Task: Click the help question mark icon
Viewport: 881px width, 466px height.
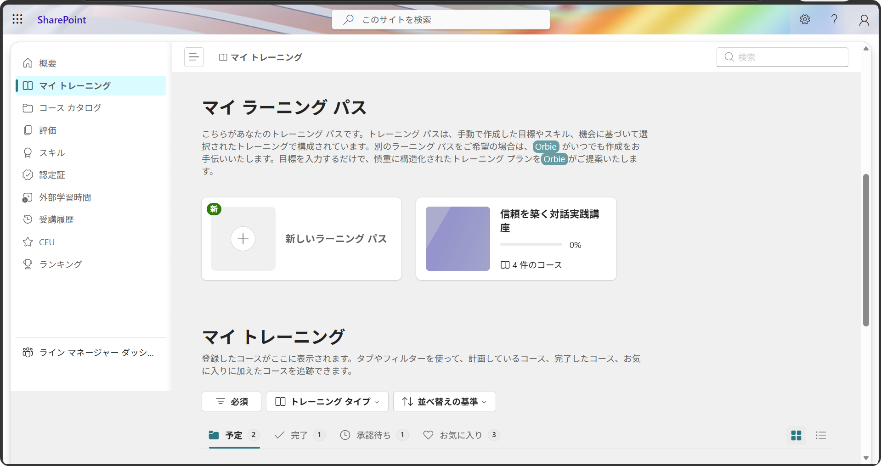Action: pos(834,19)
